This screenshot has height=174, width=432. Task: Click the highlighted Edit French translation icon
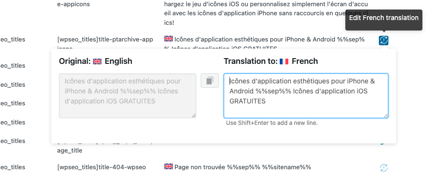[384, 40]
